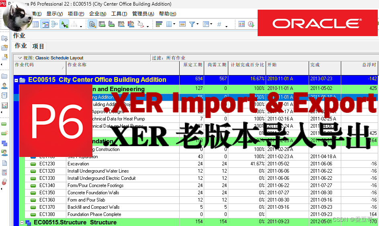The image size is (379, 226).
Task: Open the 企业(N) menu
Action: [x=98, y=14]
